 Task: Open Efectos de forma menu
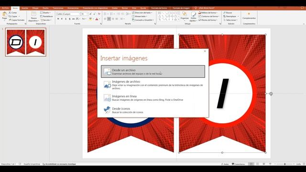pyautogui.click(x=208, y=20)
